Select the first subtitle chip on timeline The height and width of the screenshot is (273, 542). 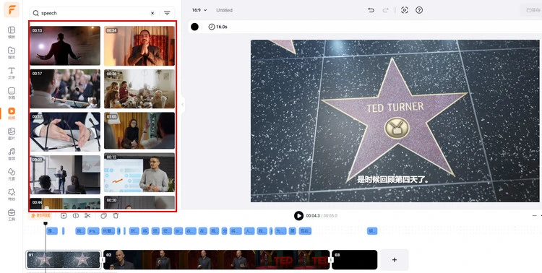pos(52,231)
